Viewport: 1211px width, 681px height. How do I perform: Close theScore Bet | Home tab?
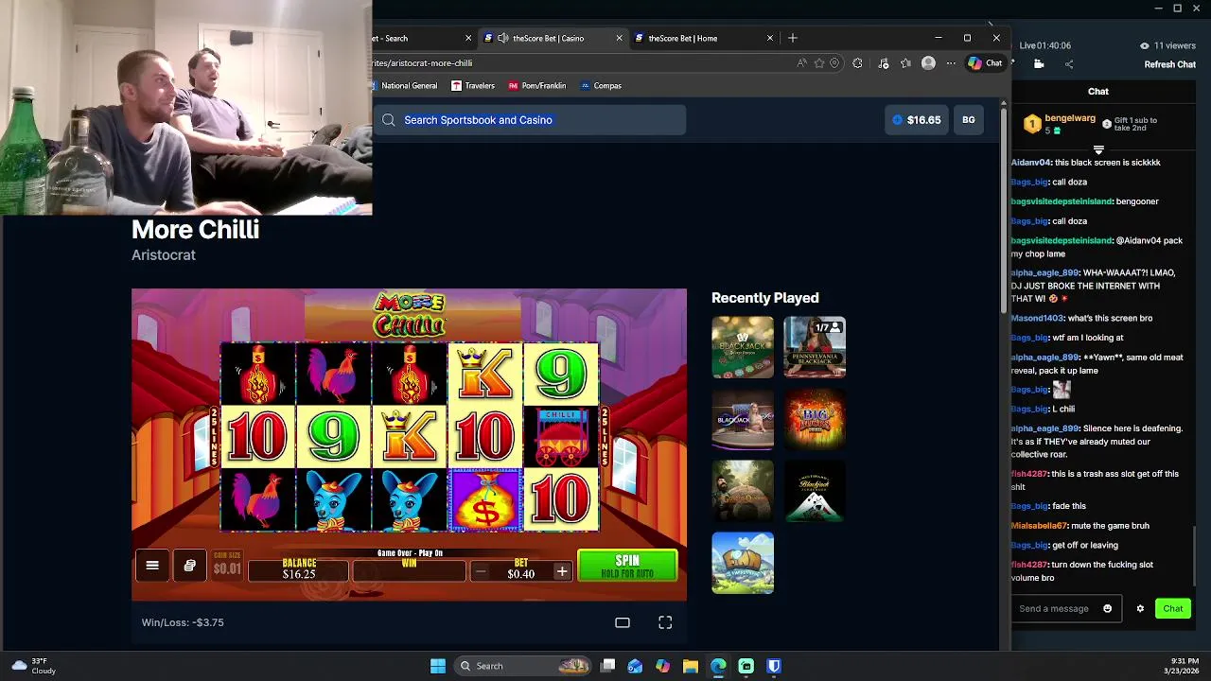770,38
